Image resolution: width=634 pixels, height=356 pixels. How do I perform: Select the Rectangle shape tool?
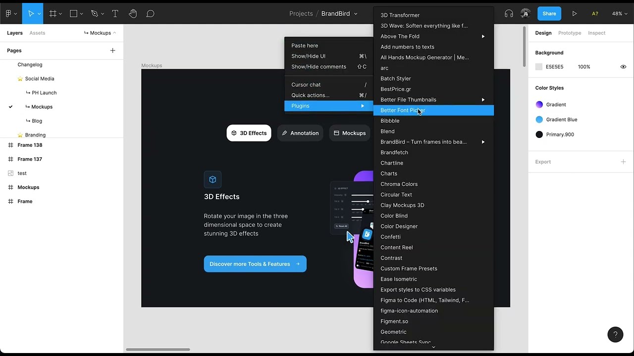[73, 14]
